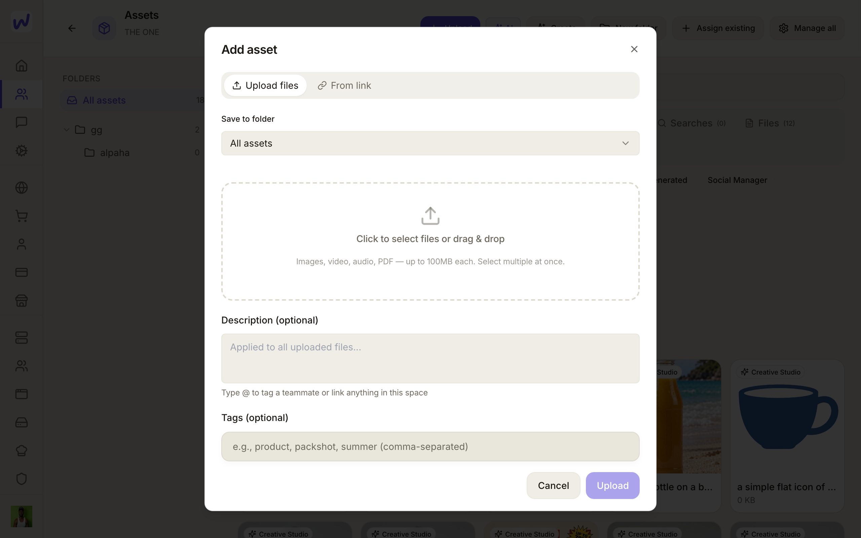Open the shopping cart sidebar icon
The height and width of the screenshot is (538, 861).
[x=21, y=216]
